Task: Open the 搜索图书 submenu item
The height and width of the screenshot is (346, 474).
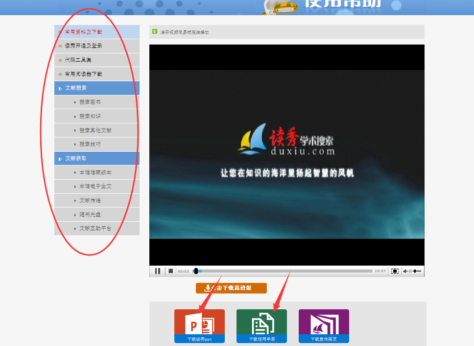Action: pos(97,102)
